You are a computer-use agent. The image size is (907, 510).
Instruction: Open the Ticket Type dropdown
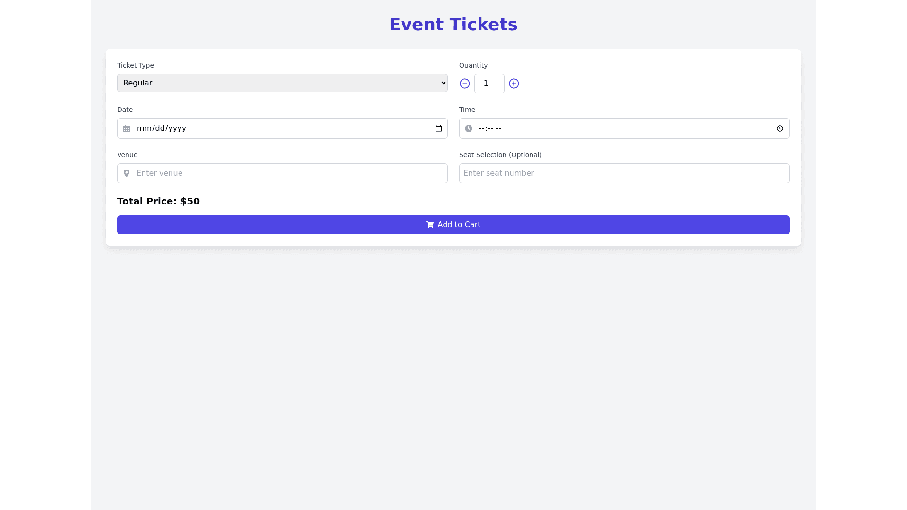pyautogui.click(x=282, y=83)
